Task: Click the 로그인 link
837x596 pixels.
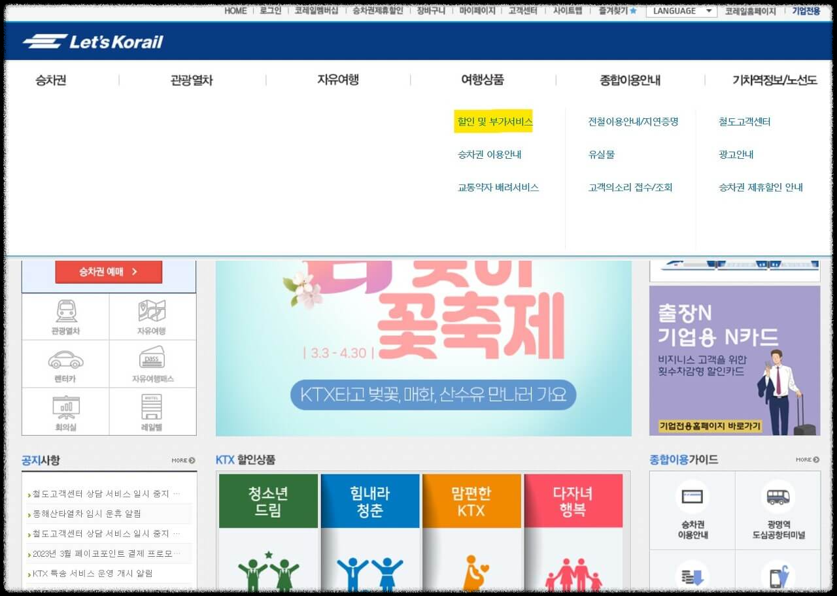Action: tap(271, 11)
